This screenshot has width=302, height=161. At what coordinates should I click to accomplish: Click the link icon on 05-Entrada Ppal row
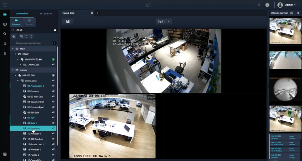(x=53, y=107)
